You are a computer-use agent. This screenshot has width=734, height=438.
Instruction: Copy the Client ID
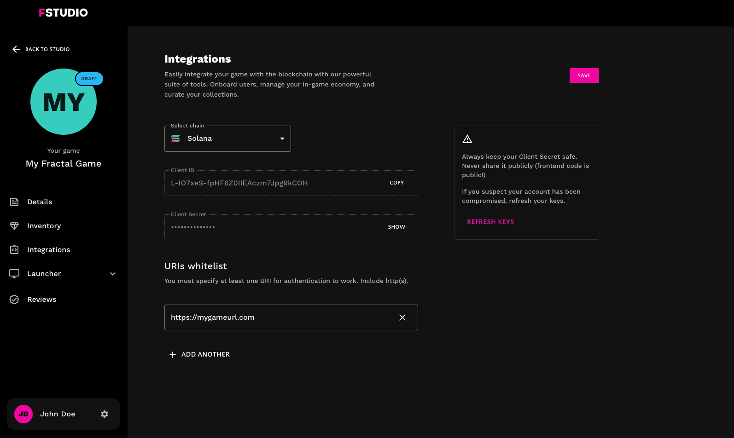[x=396, y=183]
